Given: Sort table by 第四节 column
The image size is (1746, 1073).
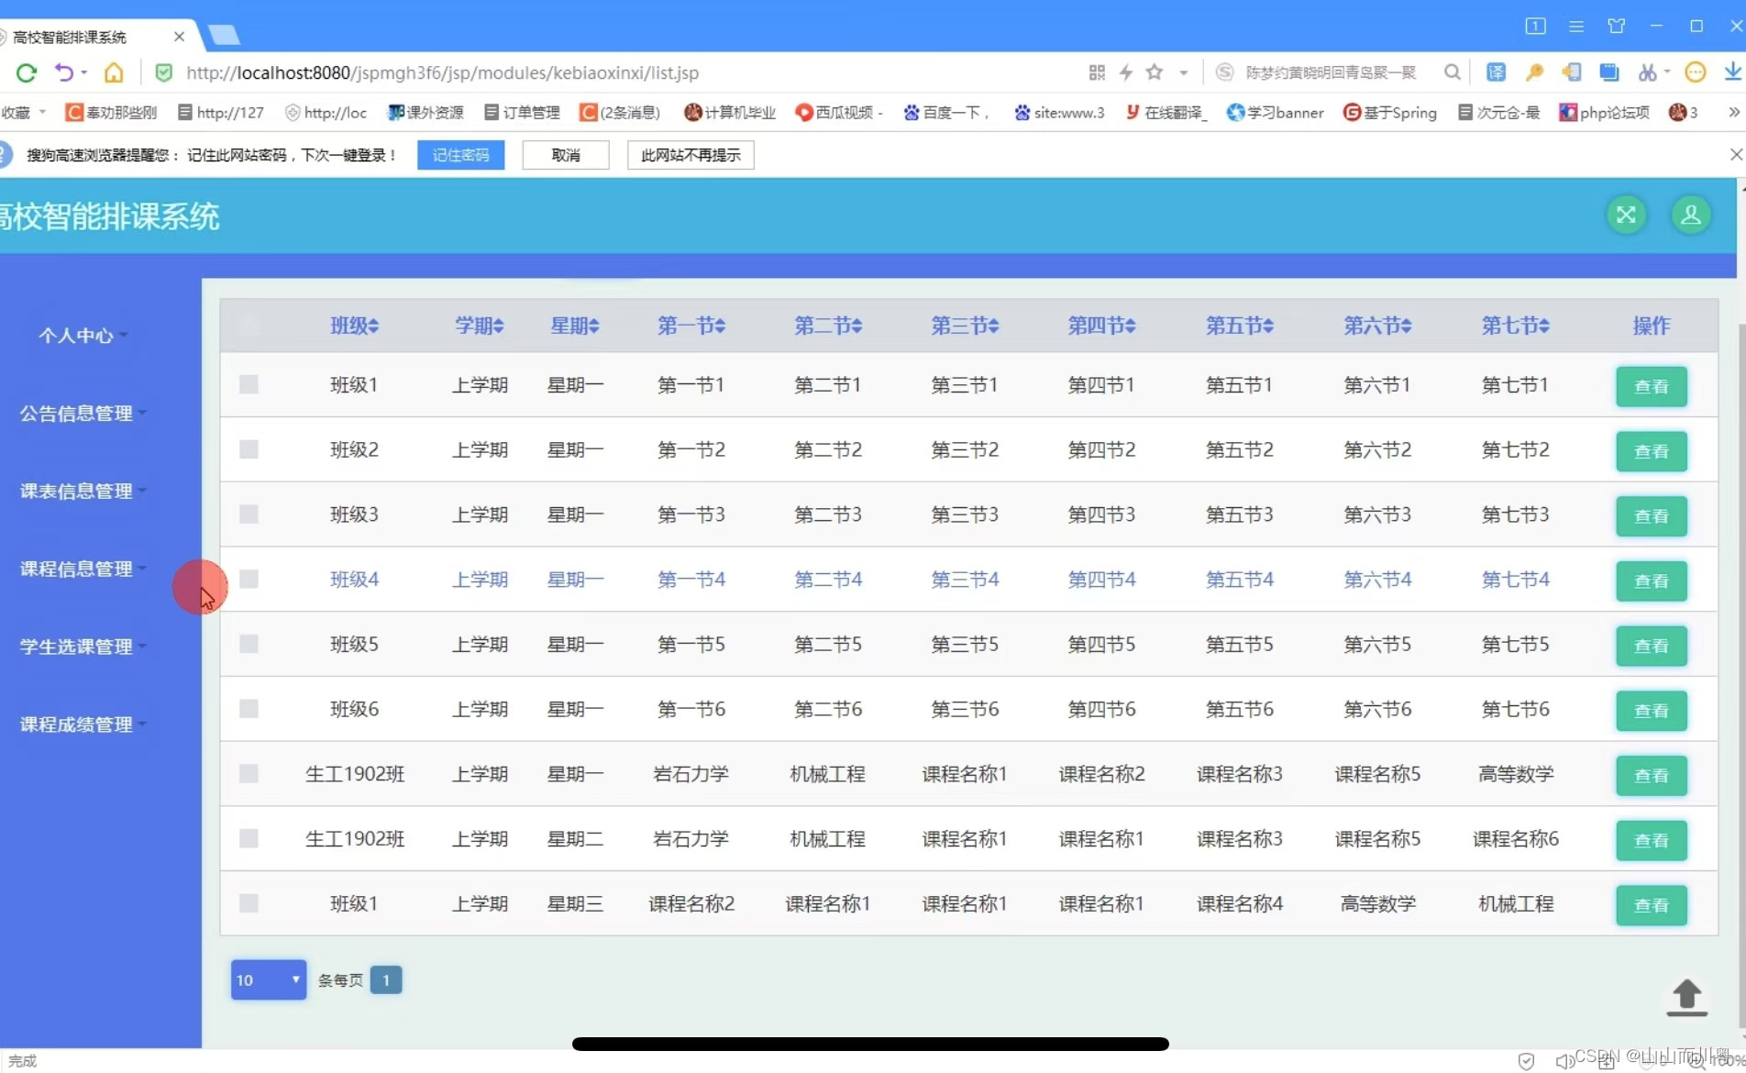Looking at the screenshot, I should click(1102, 326).
